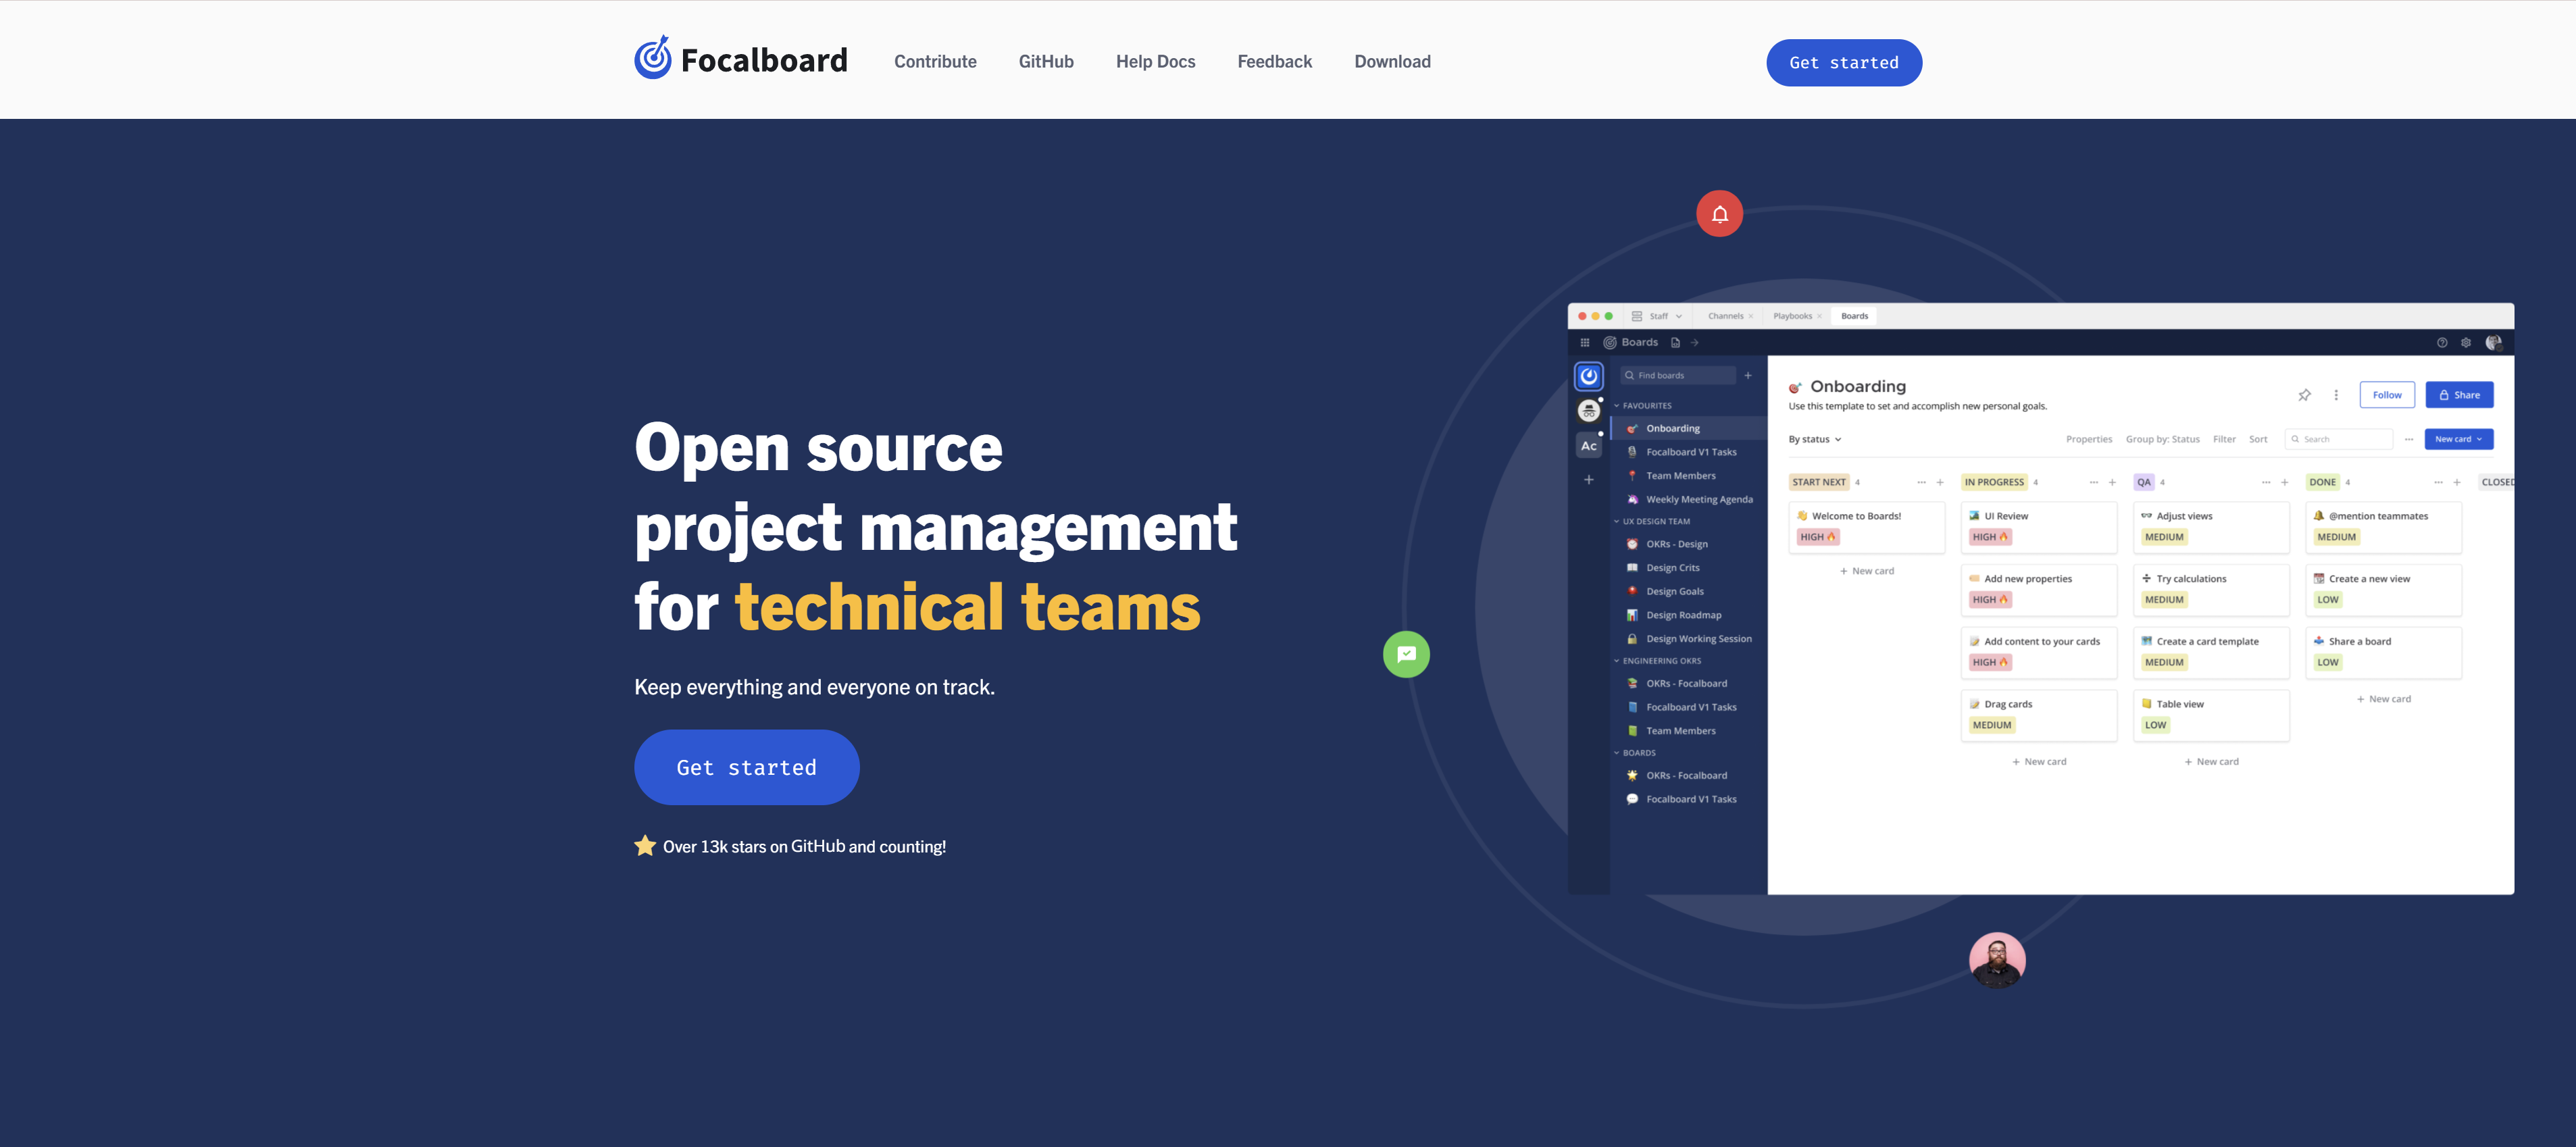Collapse the Favourites sidebar section

1617,406
